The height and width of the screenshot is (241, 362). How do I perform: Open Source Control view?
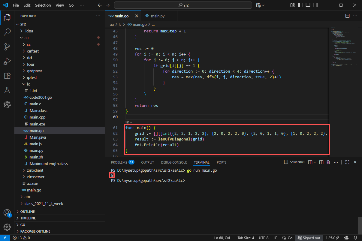point(7,47)
